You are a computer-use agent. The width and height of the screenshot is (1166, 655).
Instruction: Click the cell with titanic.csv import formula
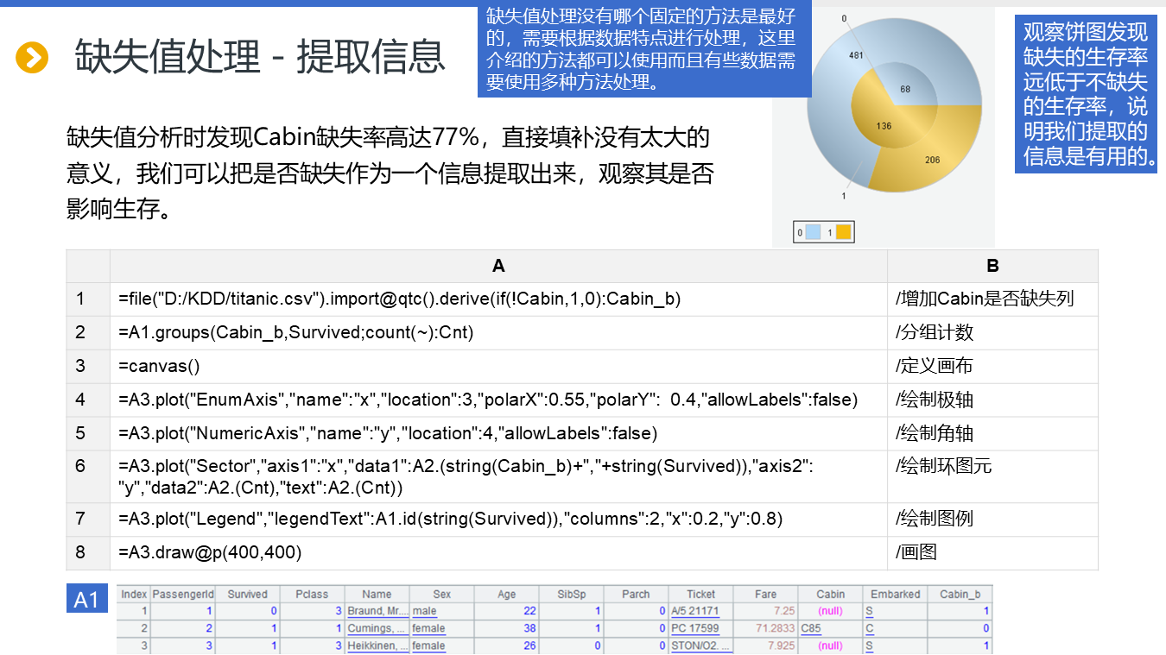click(498, 299)
